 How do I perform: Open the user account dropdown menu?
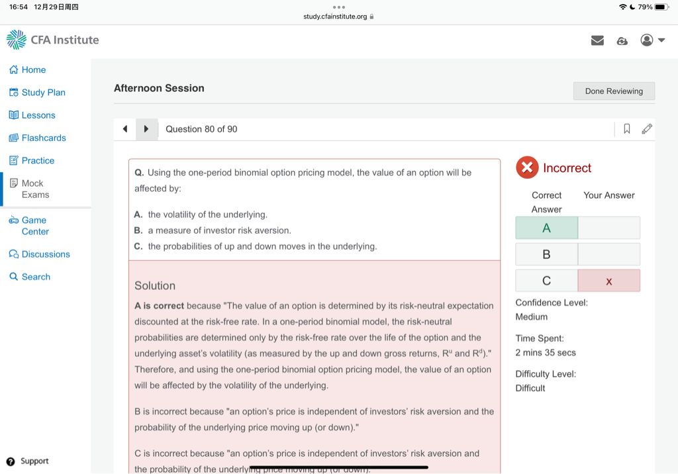coord(652,40)
